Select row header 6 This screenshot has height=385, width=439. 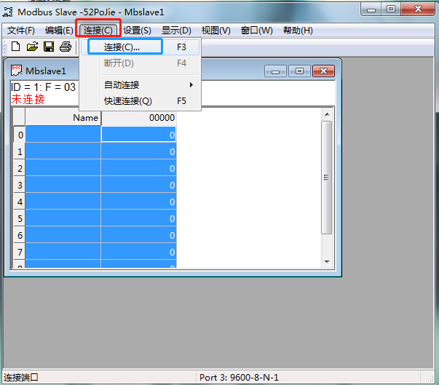pos(20,236)
